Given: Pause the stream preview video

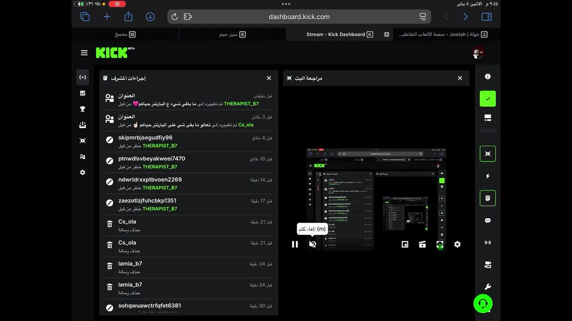Looking at the screenshot, I should coord(295,244).
